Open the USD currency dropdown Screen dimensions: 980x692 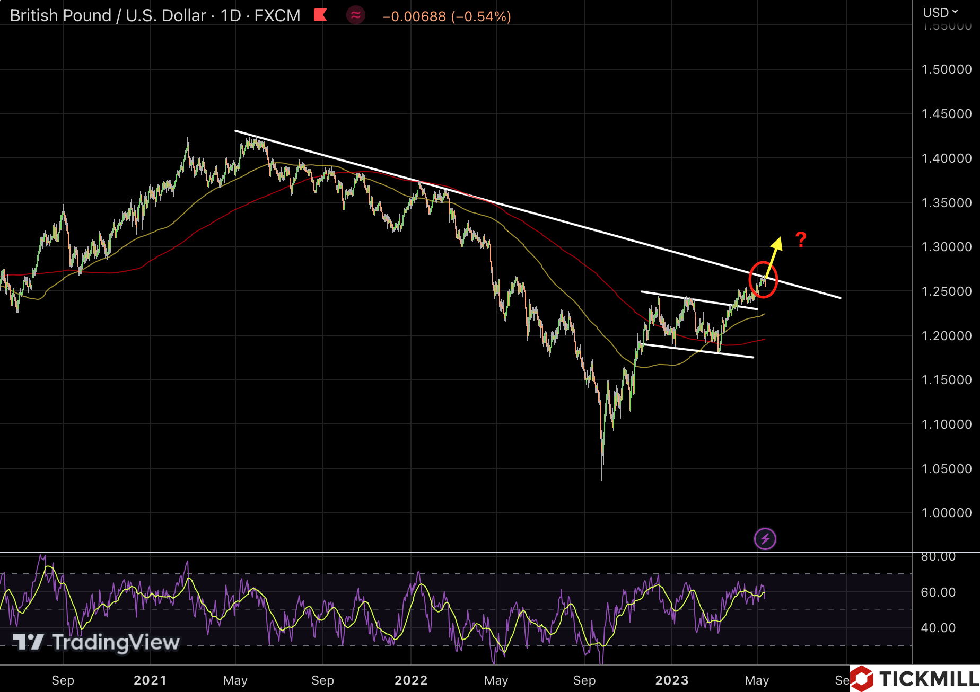tap(940, 12)
